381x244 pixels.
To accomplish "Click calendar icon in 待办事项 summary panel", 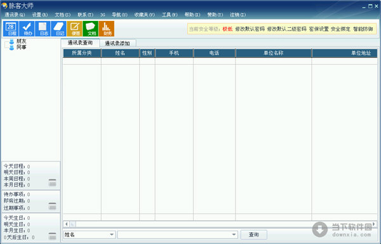I will click(52, 206).
